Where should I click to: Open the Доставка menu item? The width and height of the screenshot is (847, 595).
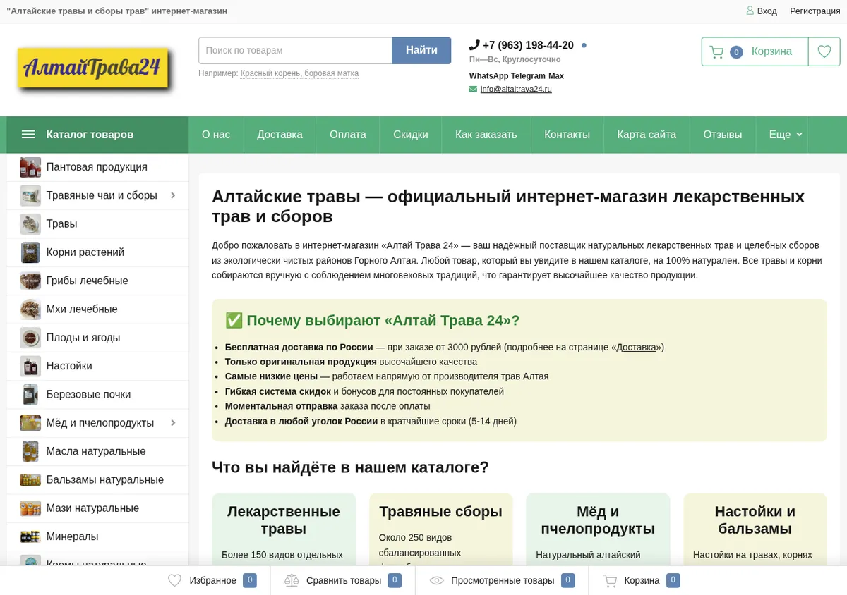coord(280,135)
